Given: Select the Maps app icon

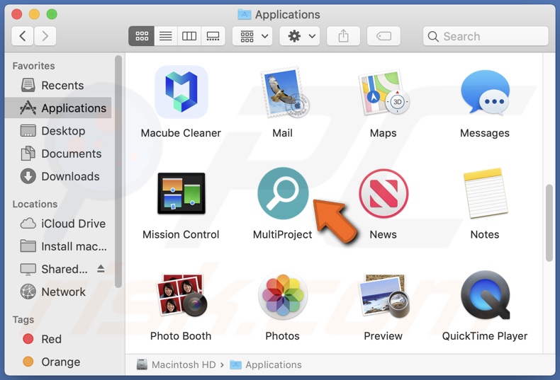Looking at the screenshot, I should pyautogui.click(x=384, y=92).
